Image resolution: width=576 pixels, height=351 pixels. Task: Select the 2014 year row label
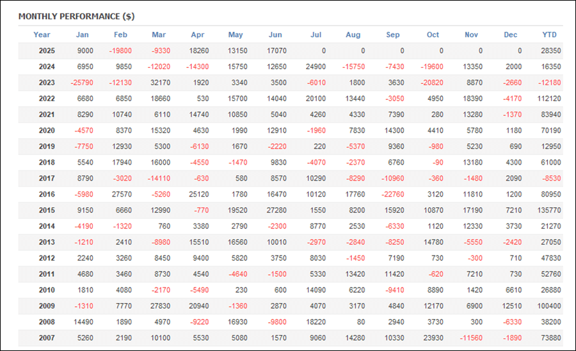click(47, 226)
